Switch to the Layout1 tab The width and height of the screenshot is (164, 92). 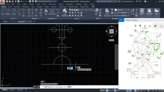point(12,90)
